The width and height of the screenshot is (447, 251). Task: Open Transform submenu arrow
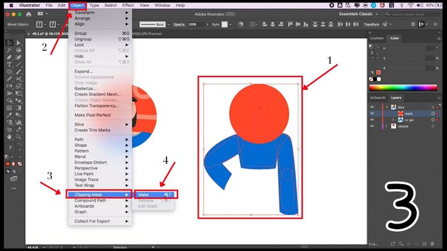click(x=127, y=13)
